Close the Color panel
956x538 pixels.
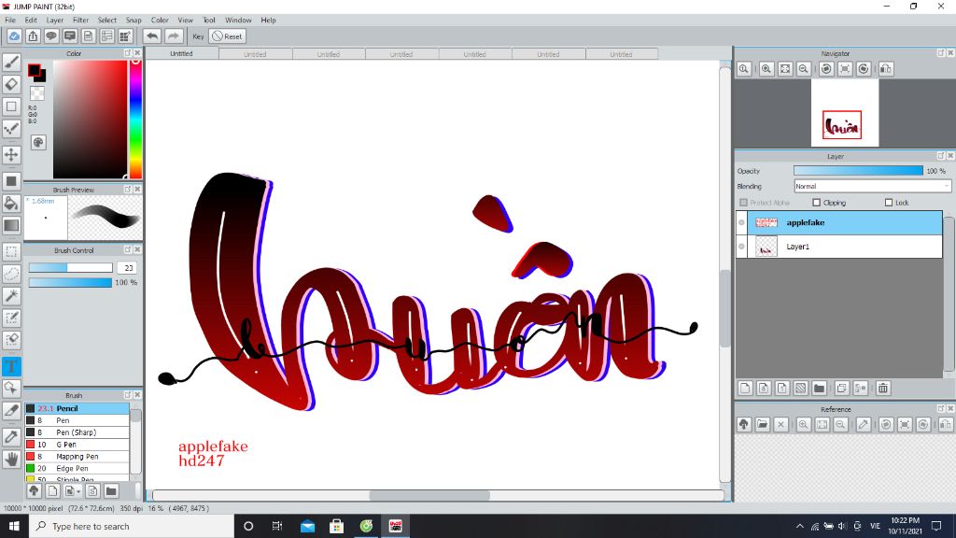(137, 53)
